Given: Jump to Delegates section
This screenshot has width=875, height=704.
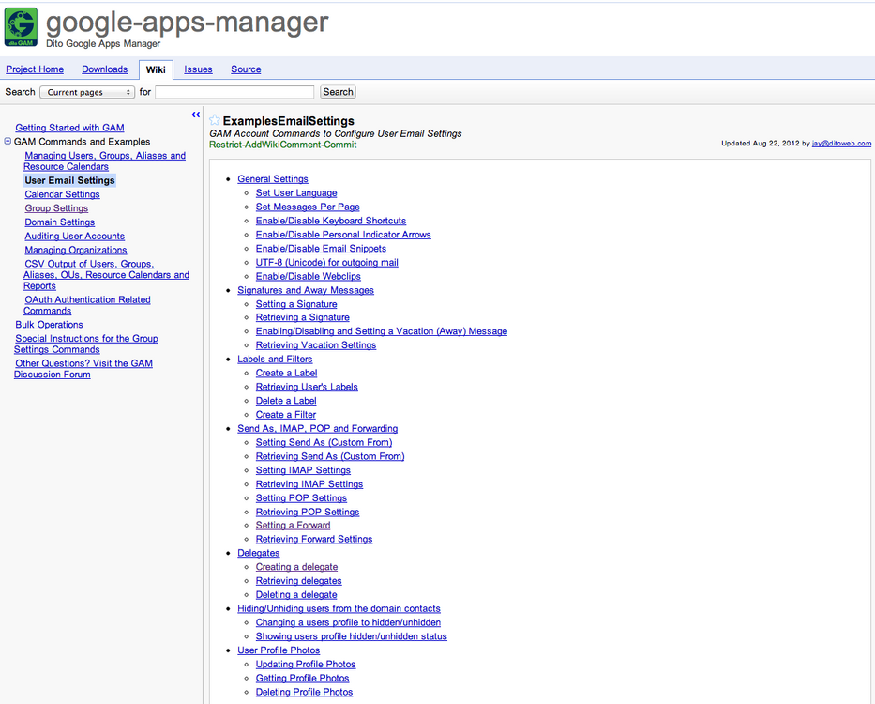Looking at the screenshot, I should [258, 553].
